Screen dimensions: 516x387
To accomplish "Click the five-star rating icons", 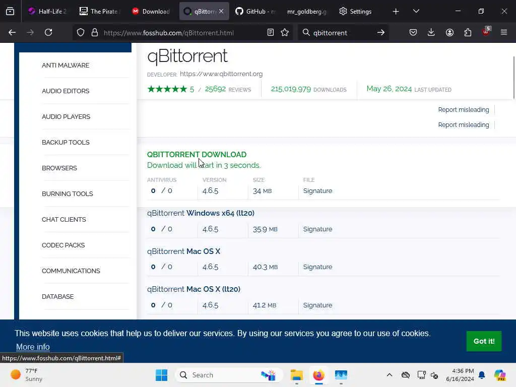I will (x=167, y=89).
